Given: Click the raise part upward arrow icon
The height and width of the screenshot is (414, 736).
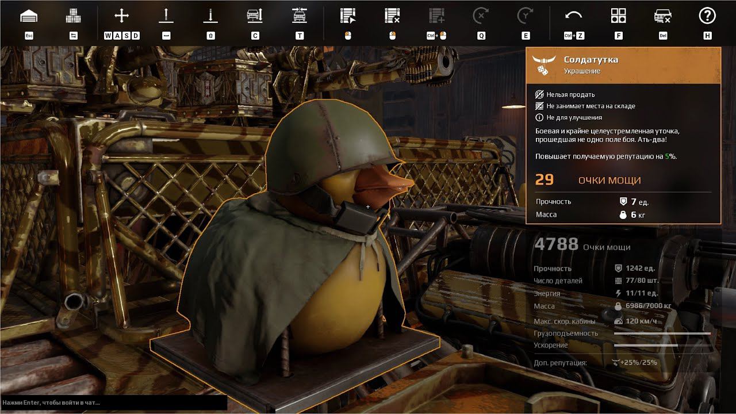Looking at the screenshot, I should [x=166, y=16].
